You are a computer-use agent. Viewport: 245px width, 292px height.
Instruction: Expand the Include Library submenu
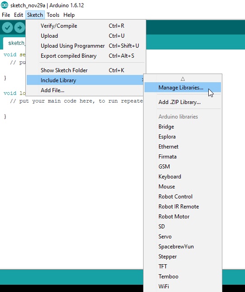(x=86, y=80)
